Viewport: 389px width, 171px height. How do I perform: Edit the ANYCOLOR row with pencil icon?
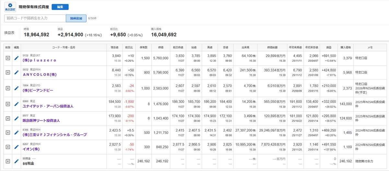click(17, 72)
